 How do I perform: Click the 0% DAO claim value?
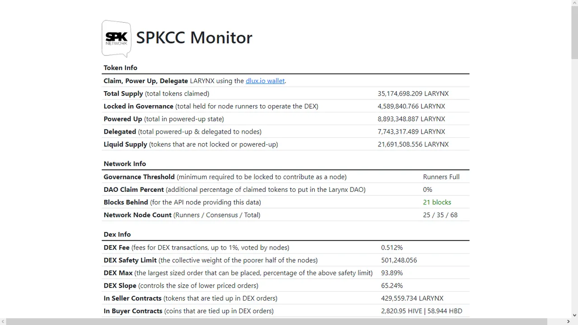click(x=428, y=190)
